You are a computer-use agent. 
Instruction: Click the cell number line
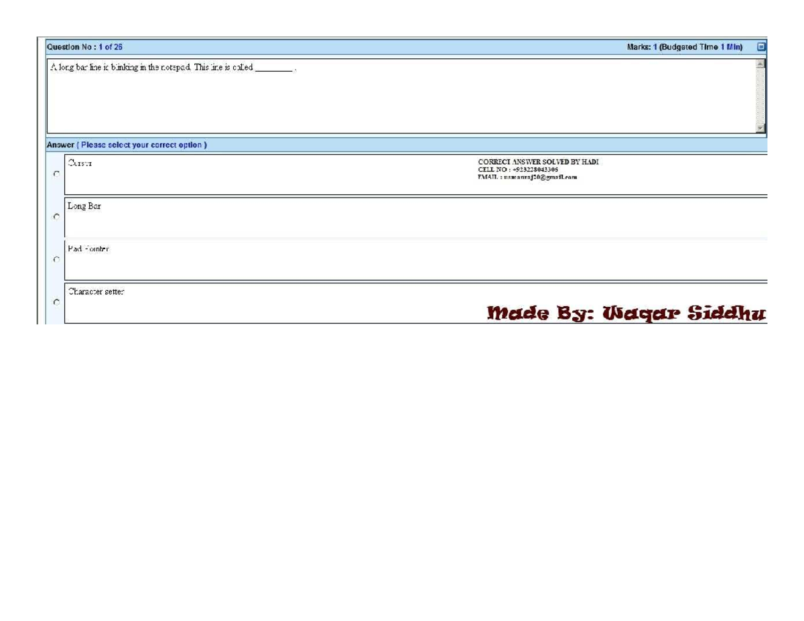coord(518,169)
